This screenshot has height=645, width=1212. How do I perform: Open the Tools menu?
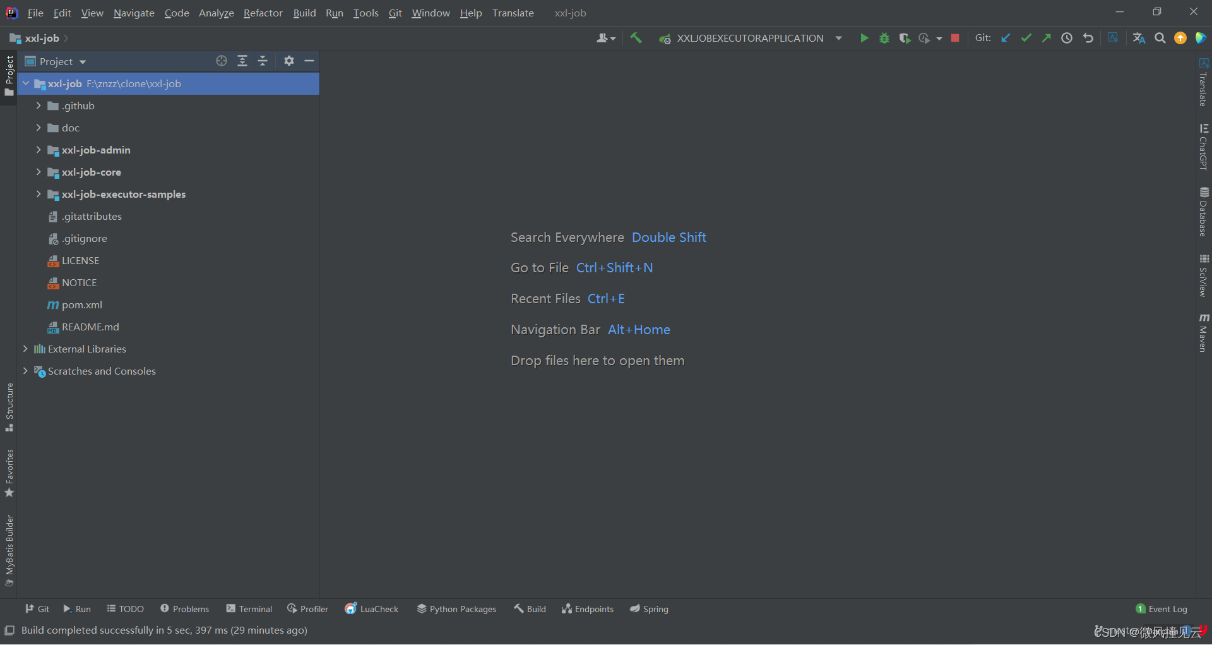365,13
